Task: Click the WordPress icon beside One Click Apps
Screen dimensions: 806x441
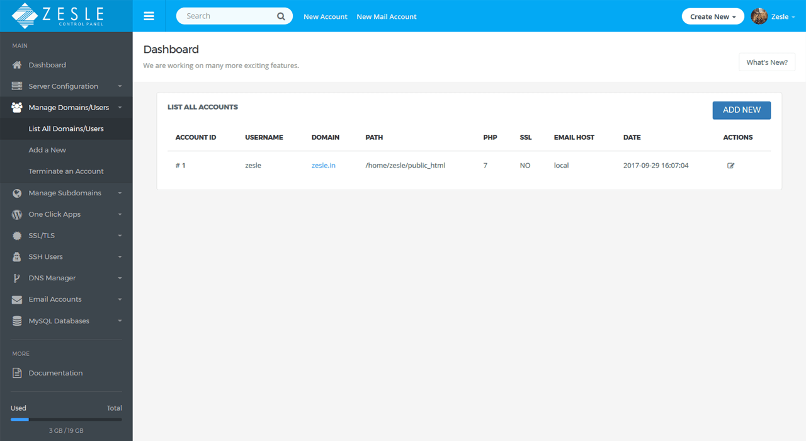Action: tap(17, 214)
